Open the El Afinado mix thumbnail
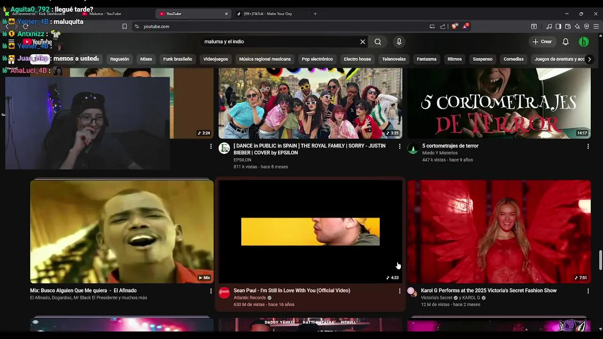Viewport: 603px width, 339px height. pyautogui.click(x=122, y=232)
